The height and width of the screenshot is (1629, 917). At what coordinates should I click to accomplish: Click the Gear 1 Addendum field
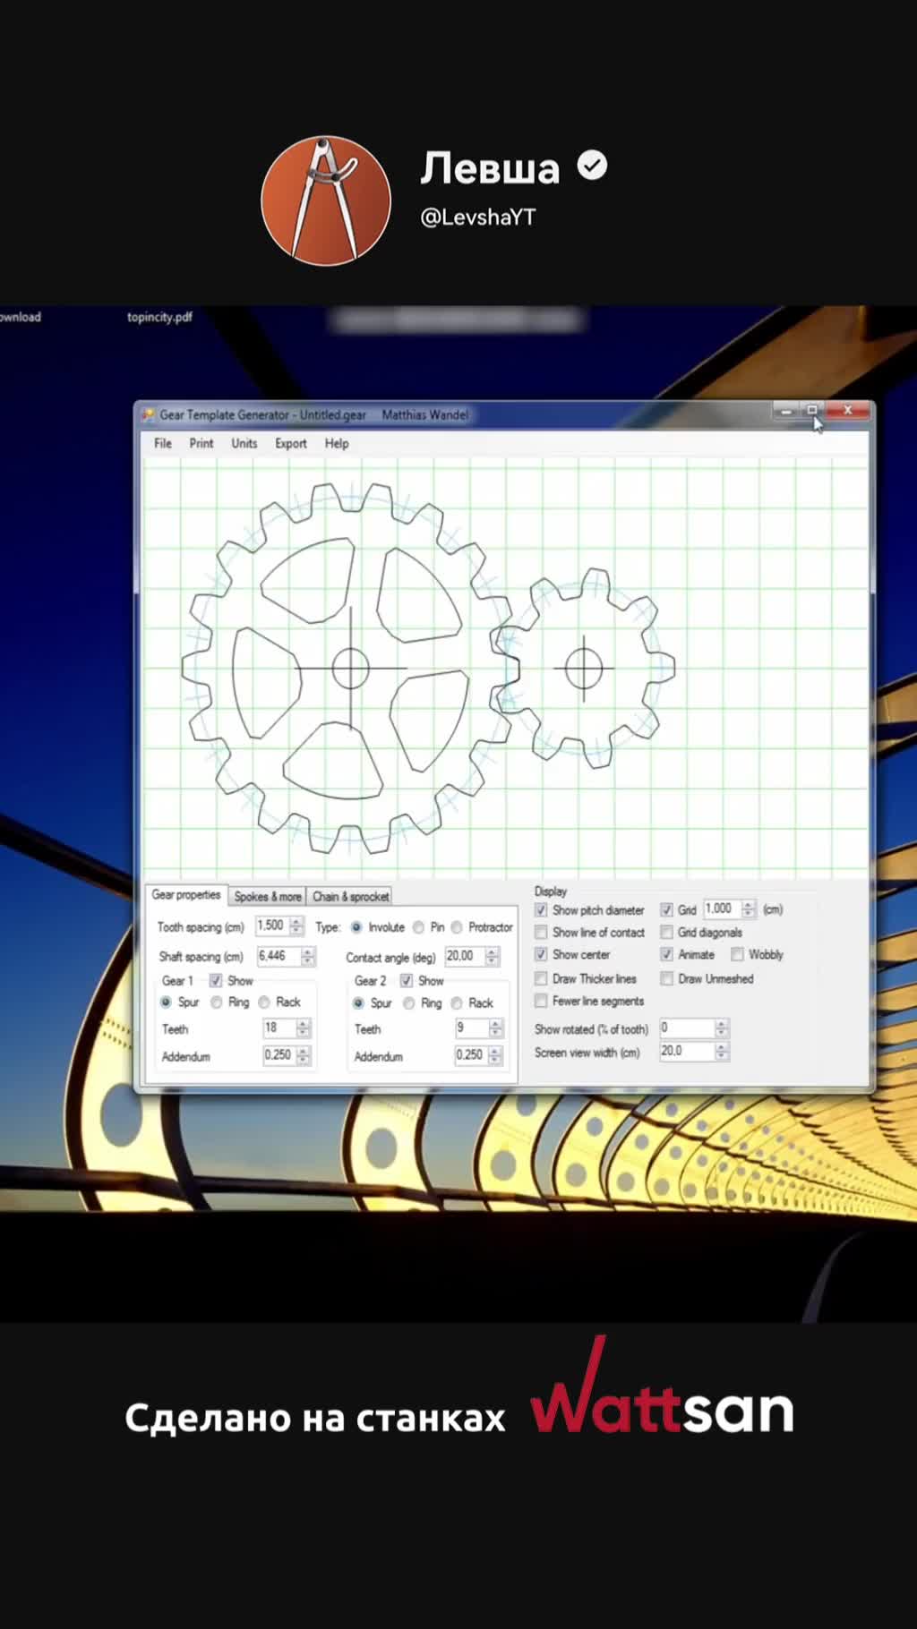[279, 1054]
